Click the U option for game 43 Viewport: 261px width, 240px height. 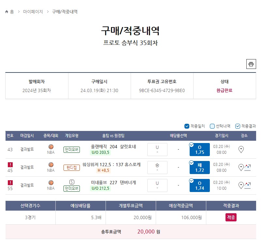(157, 150)
